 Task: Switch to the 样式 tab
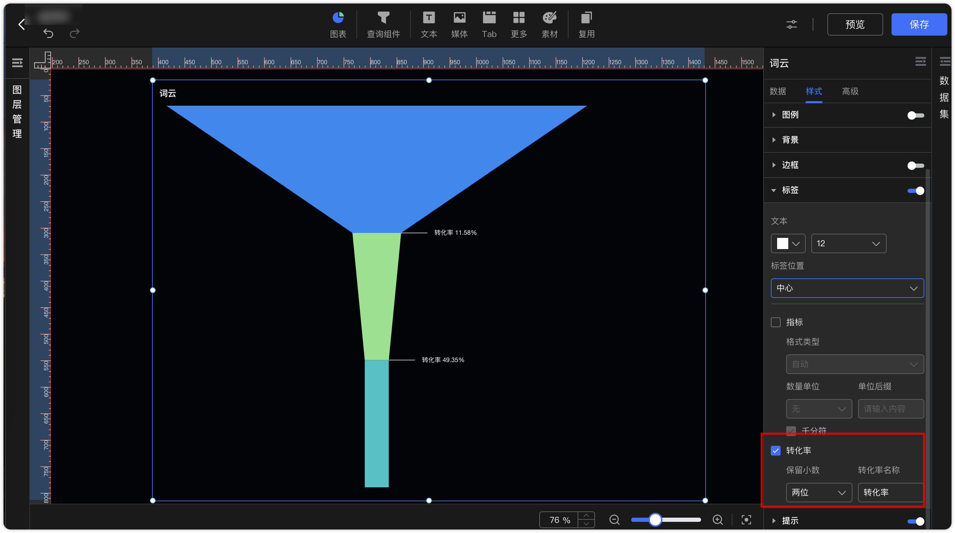point(814,91)
